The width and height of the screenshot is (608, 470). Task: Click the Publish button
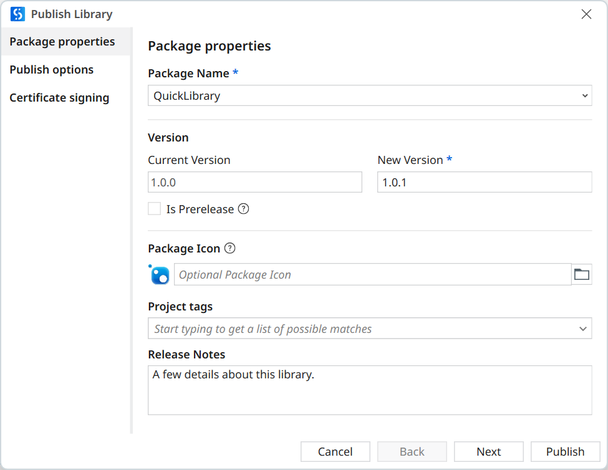coord(565,452)
